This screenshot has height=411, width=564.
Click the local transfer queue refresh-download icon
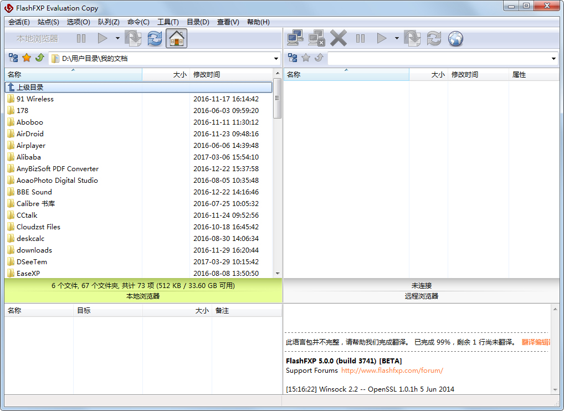click(x=133, y=38)
